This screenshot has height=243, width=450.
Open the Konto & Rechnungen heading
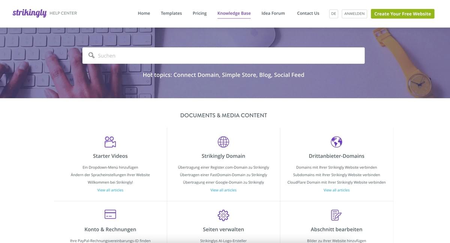click(110, 229)
